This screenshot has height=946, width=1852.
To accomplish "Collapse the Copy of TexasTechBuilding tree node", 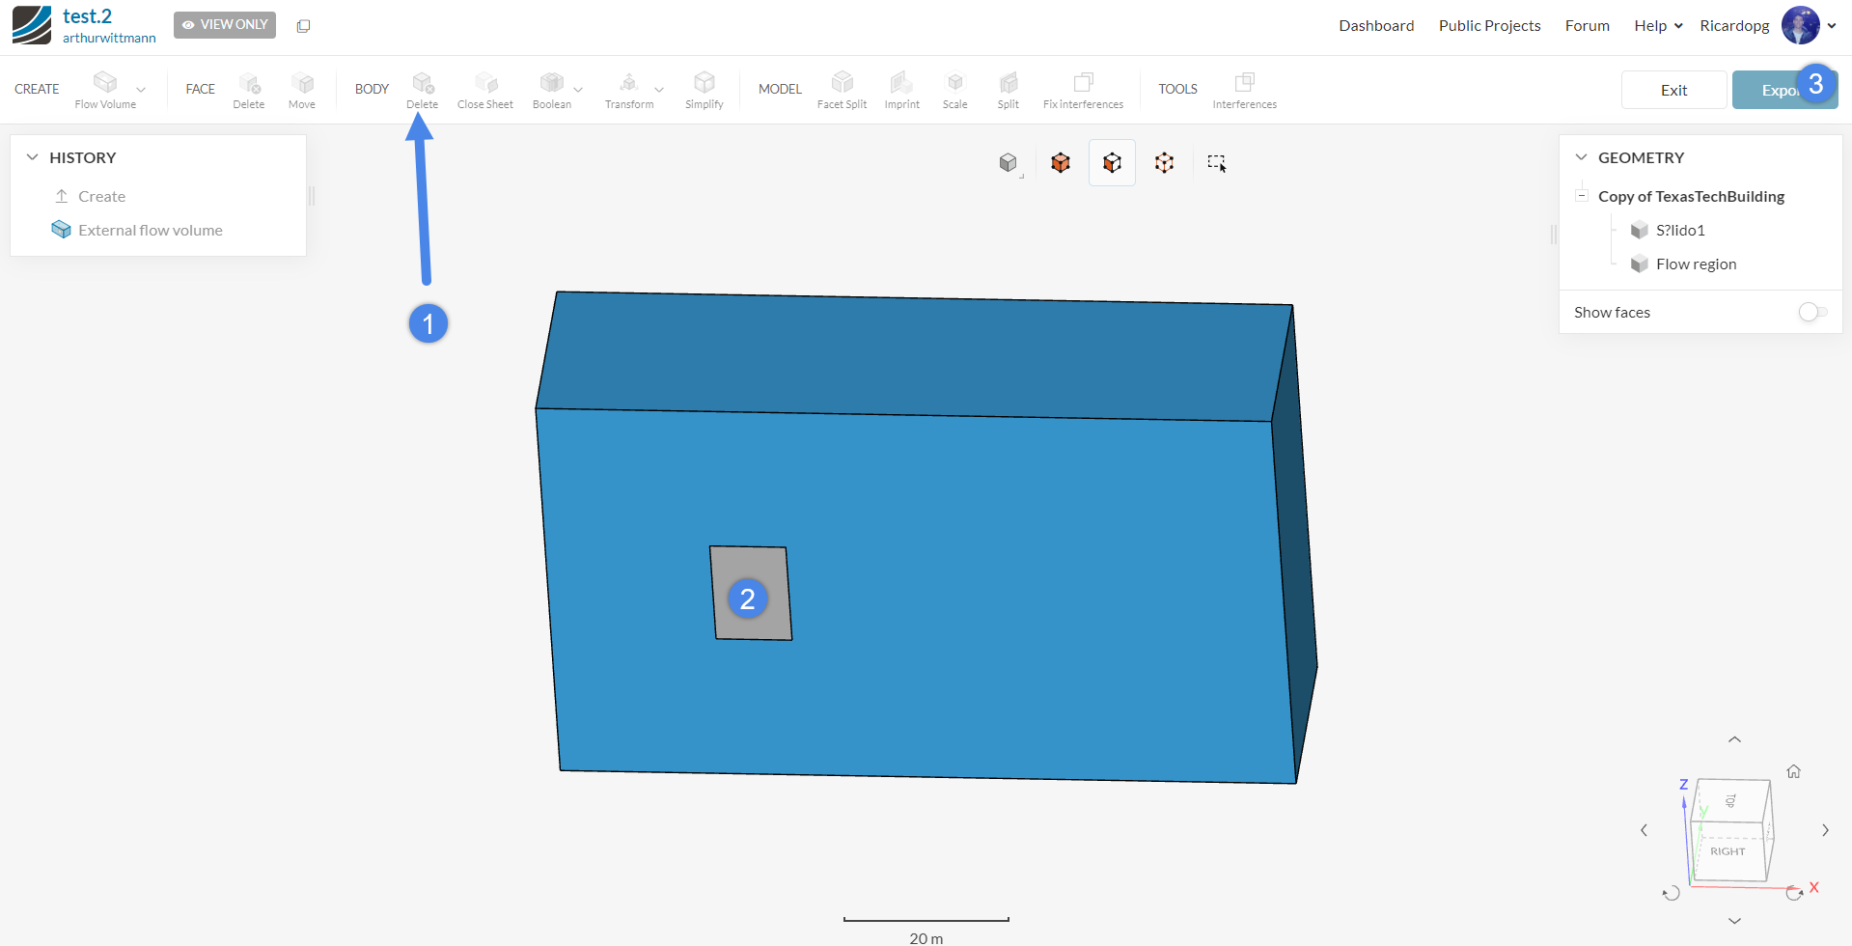I will click(x=1581, y=195).
